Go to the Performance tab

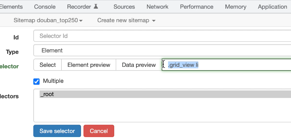point(196,7)
